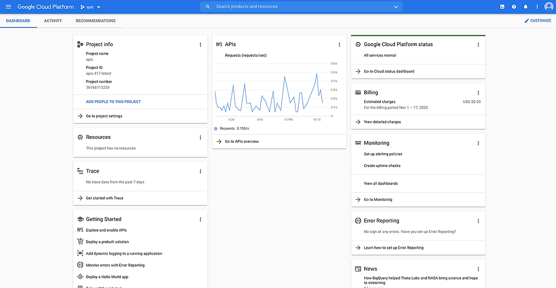Click the Google Cloud Platform logo text
The height and width of the screenshot is (288, 556).
point(46,7)
